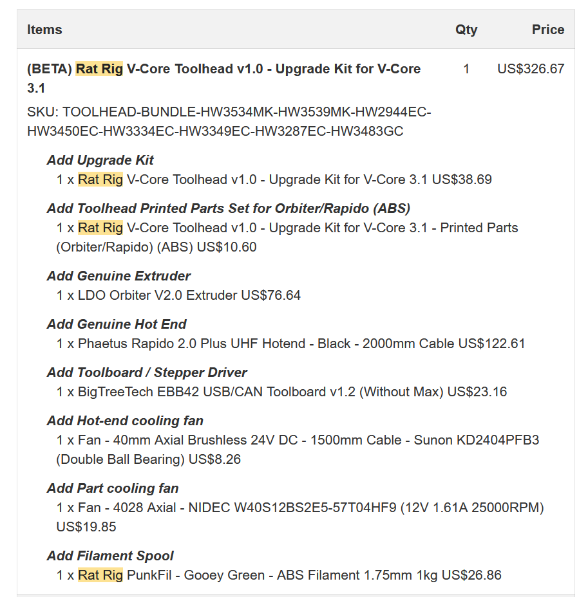Click the Add Genuine Extruder heading
This screenshot has height=597, width=588.
(119, 276)
